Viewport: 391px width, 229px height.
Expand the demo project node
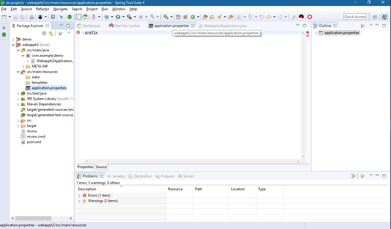click(13, 39)
